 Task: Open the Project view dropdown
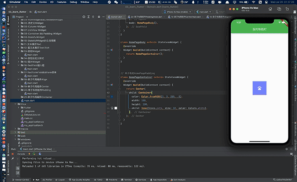[20, 17]
